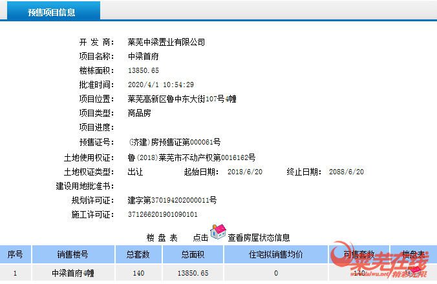437x284 pixels.
Task: Click developer name 莱芜中梁置业有限公司
Action: [x=166, y=42]
